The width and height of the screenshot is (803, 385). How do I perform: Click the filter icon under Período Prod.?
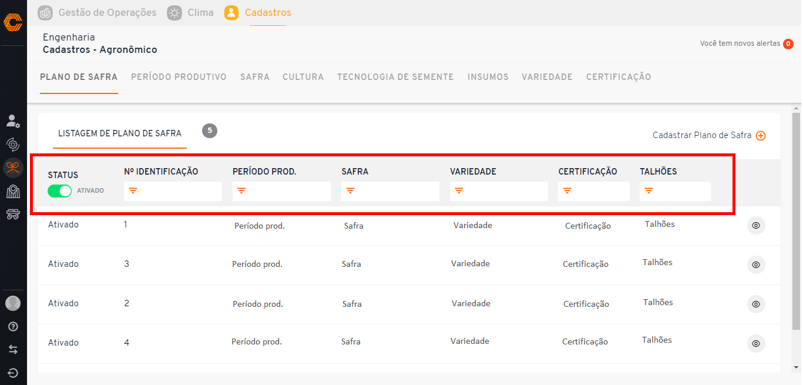pyautogui.click(x=241, y=190)
